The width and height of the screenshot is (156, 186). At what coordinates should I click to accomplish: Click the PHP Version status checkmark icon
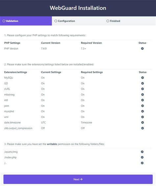142,48
